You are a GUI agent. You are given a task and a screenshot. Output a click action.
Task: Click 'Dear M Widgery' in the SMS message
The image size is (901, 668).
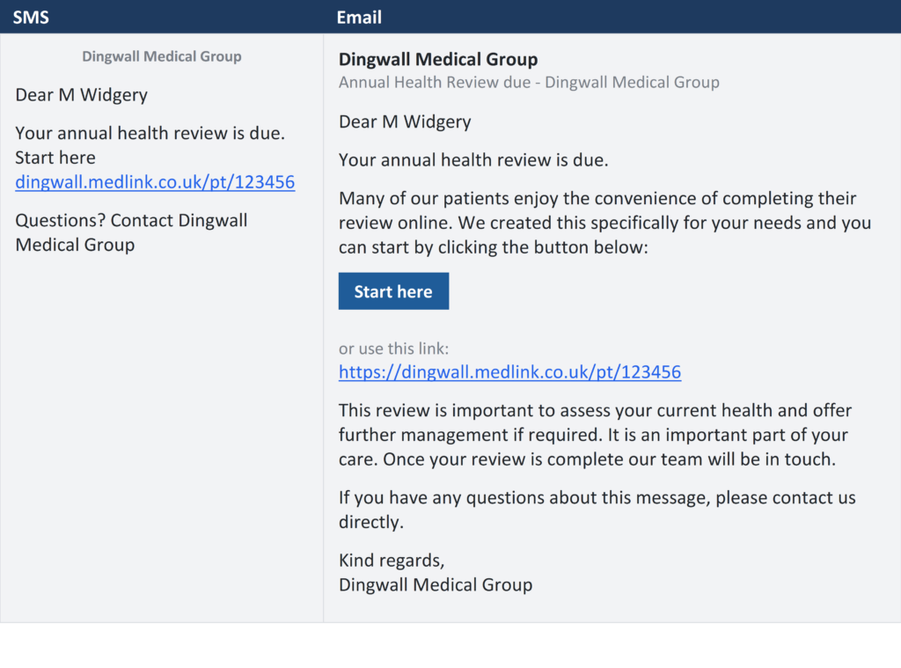82,95
